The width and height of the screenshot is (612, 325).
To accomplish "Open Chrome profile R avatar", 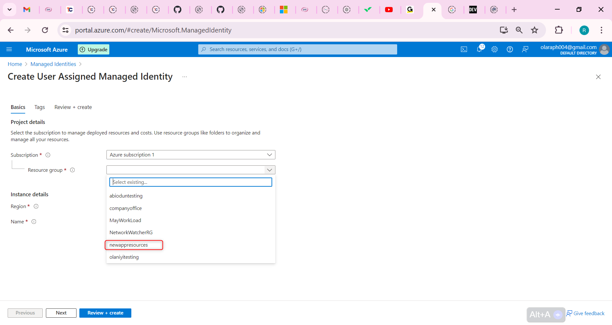I will [x=584, y=30].
